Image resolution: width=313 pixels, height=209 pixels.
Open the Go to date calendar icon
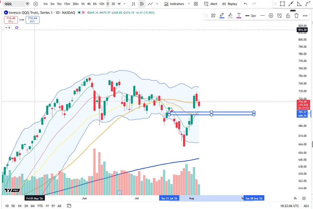click(x=69, y=206)
